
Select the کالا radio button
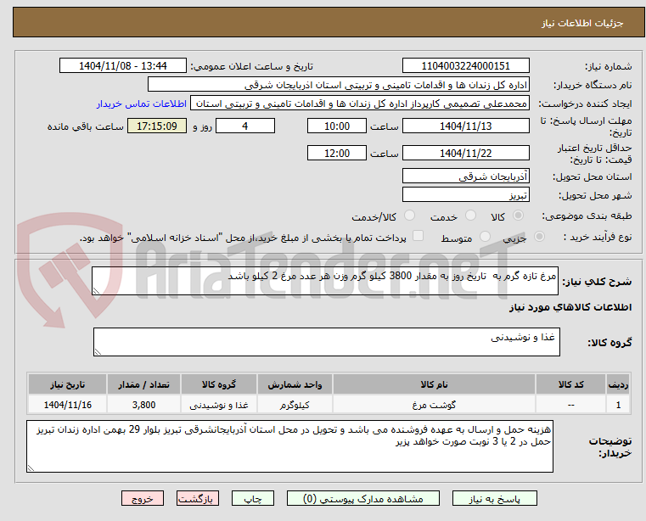point(519,216)
